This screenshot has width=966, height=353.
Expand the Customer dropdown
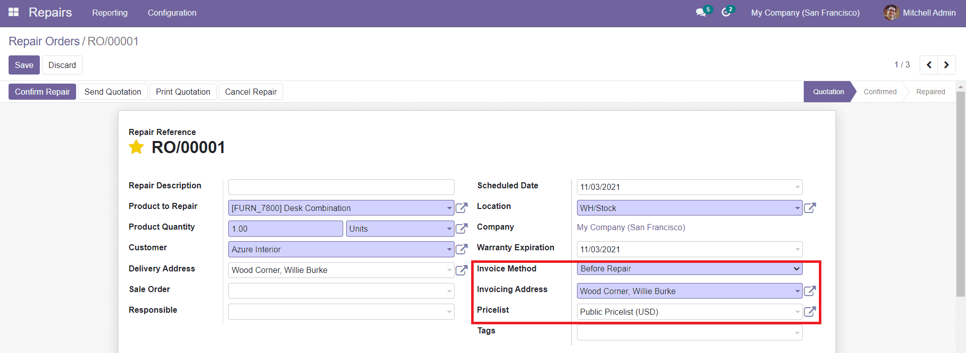(449, 249)
